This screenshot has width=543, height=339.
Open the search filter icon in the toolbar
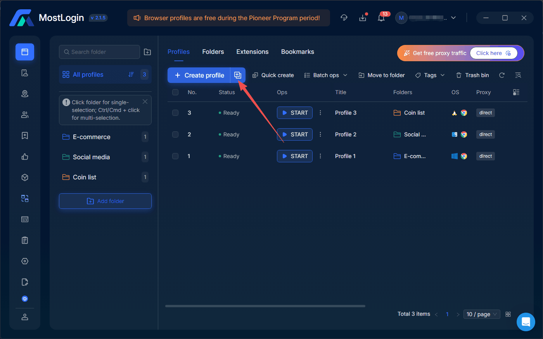518,75
